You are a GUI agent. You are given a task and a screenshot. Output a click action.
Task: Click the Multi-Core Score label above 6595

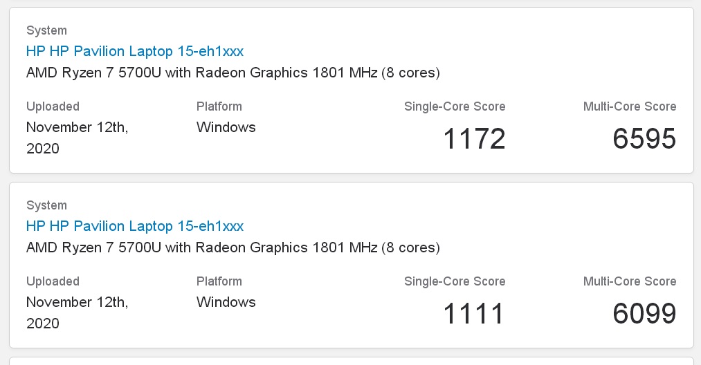tap(630, 106)
